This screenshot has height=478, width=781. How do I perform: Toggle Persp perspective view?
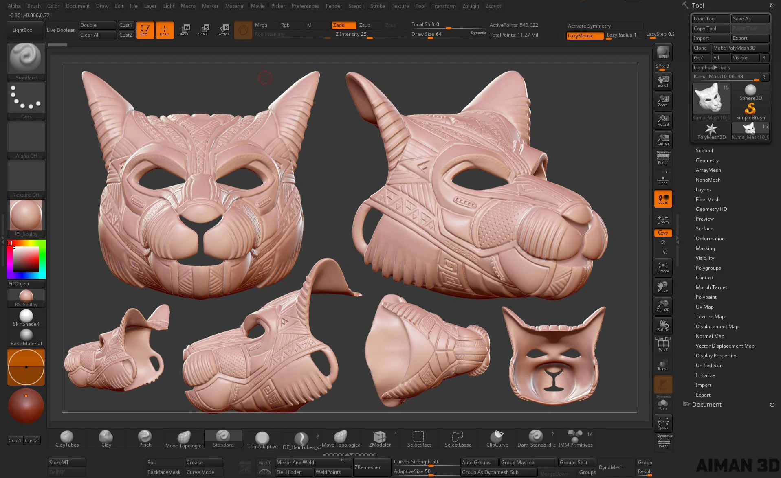click(663, 158)
